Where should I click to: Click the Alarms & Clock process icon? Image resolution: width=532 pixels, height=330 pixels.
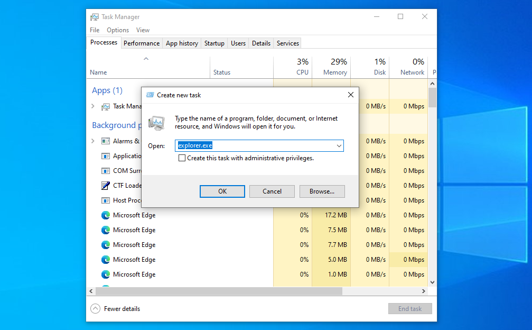(x=105, y=141)
